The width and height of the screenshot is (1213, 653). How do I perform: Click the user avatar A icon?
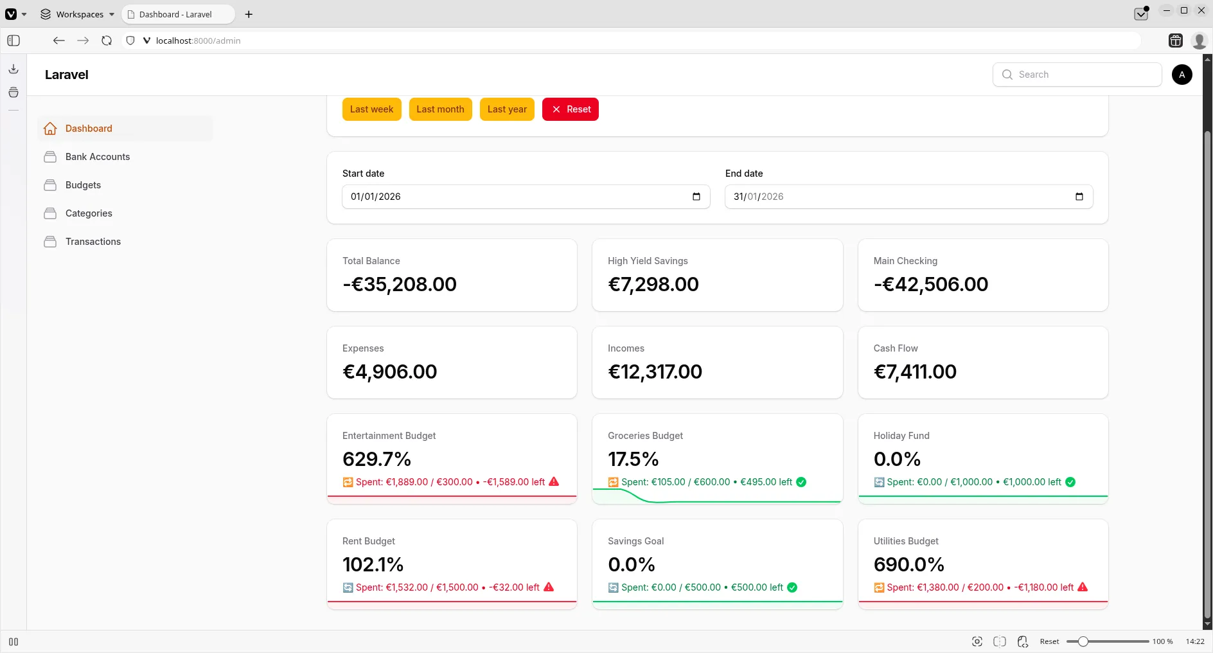point(1182,75)
